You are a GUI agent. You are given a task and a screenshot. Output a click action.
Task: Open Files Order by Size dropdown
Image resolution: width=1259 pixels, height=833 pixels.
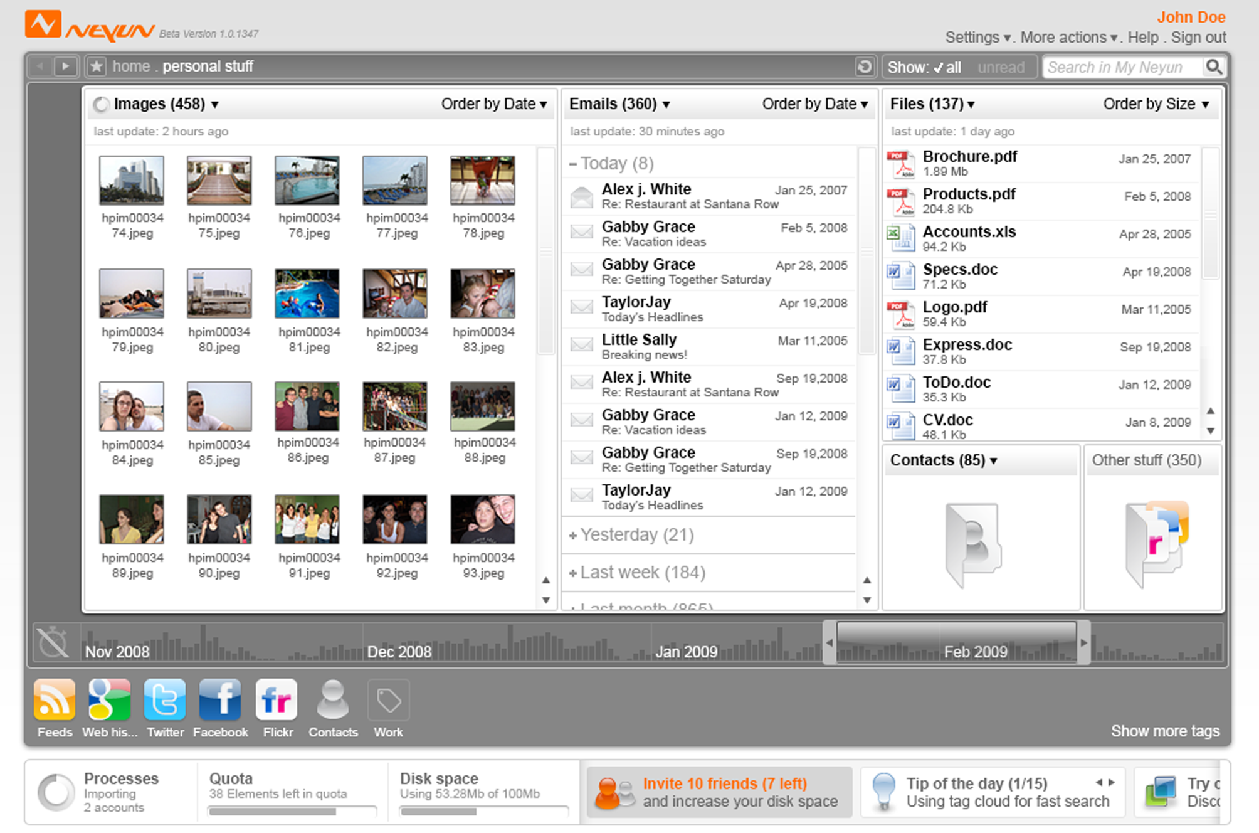click(x=1156, y=104)
